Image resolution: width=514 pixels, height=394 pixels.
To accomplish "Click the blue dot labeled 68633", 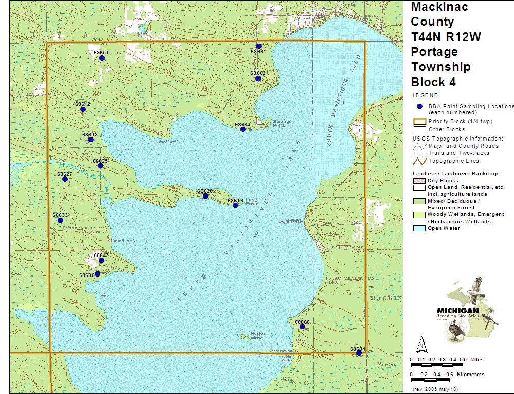I will click(60, 220).
